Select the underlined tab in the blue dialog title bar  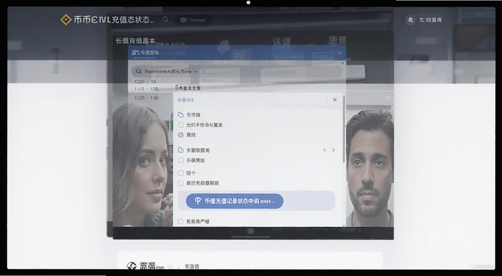[x=146, y=53]
